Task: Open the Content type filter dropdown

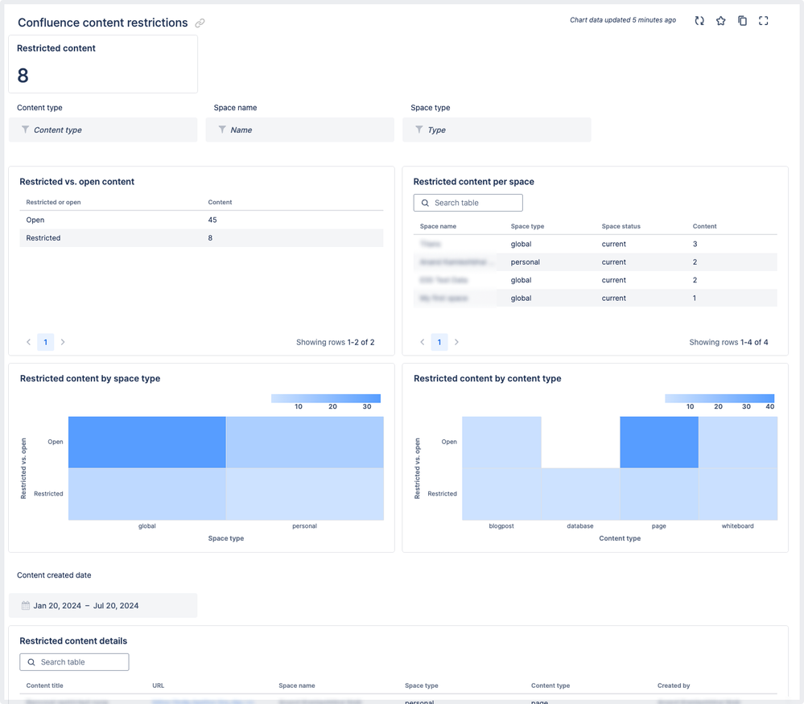Action: 103,130
